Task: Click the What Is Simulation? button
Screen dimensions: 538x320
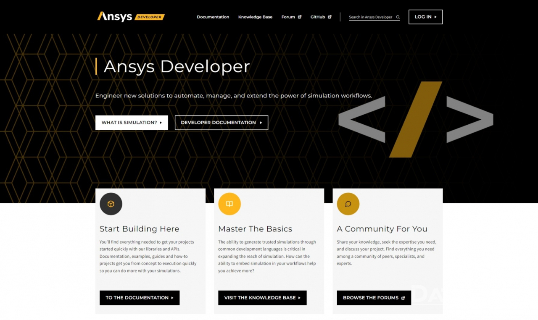Action: point(132,123)
